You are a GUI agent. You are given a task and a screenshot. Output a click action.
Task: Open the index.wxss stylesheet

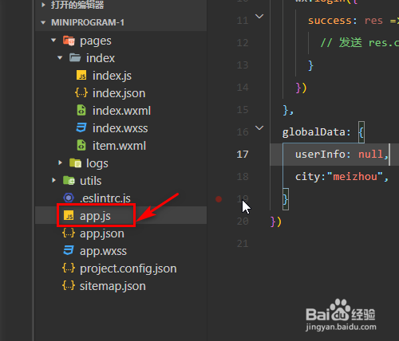tap(120, 128)
